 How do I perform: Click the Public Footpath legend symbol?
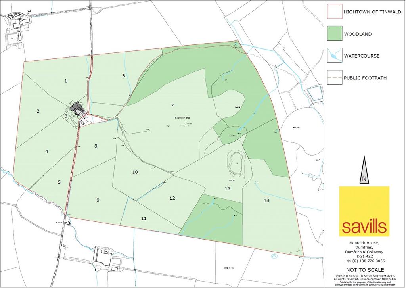pyautogui.click(x=335, y=77)
